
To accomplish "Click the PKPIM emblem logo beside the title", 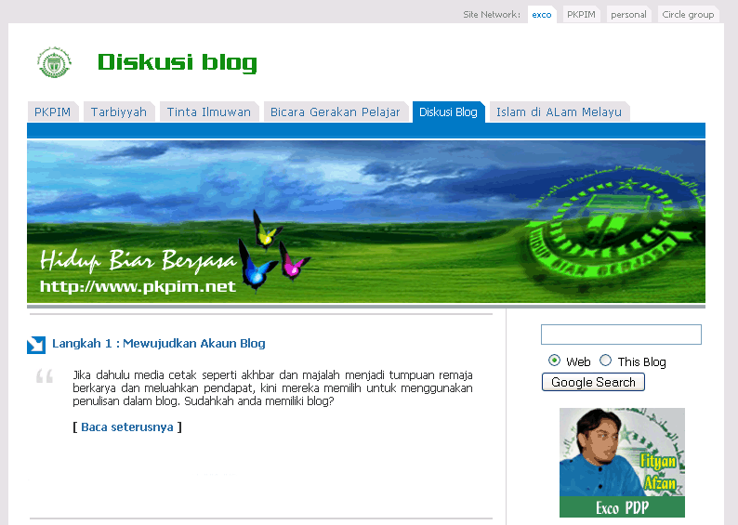I will [x=55, y=62].
